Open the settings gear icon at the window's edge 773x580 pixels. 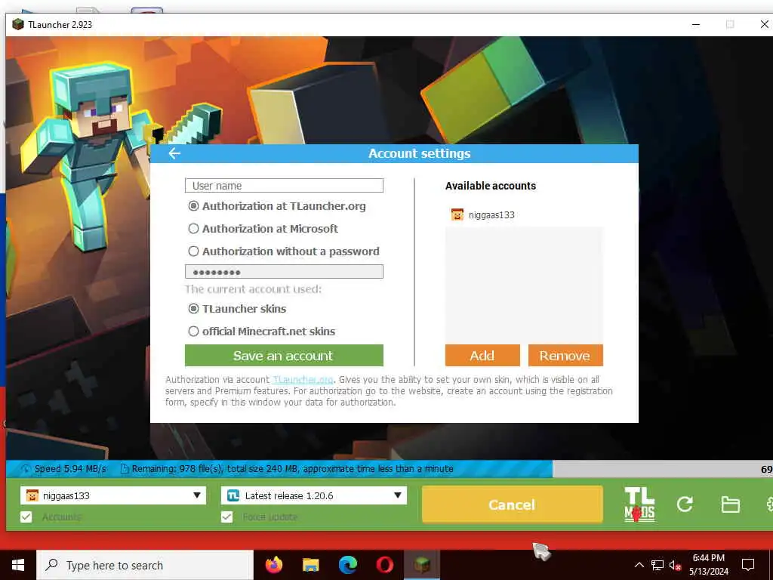coord(769,504)
